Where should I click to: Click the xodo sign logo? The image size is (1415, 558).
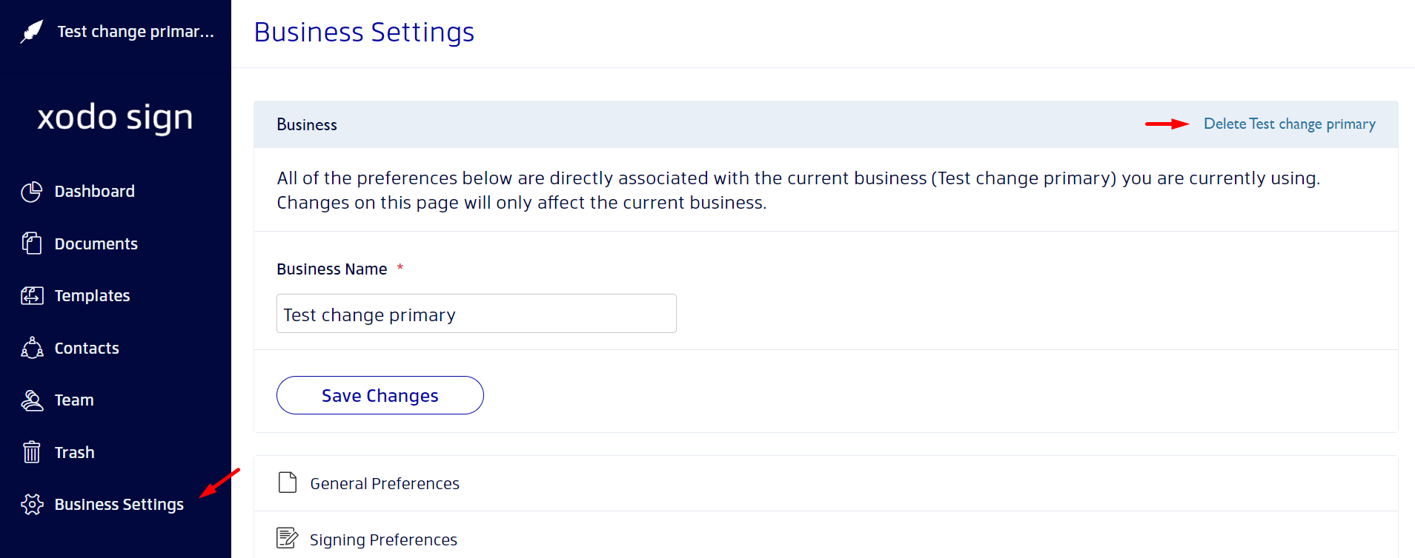click(x=116, y=118)
